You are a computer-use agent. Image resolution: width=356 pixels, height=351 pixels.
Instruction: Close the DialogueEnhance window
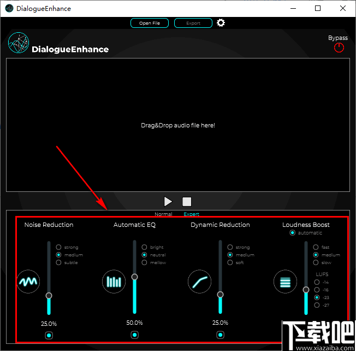click(343, 8)
